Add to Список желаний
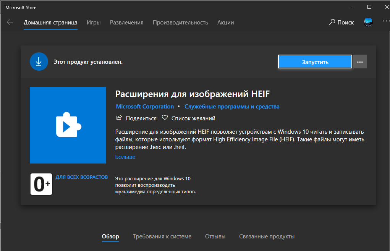Image resolution: width=390 pixels, height=251 pixels. [193, 118]
